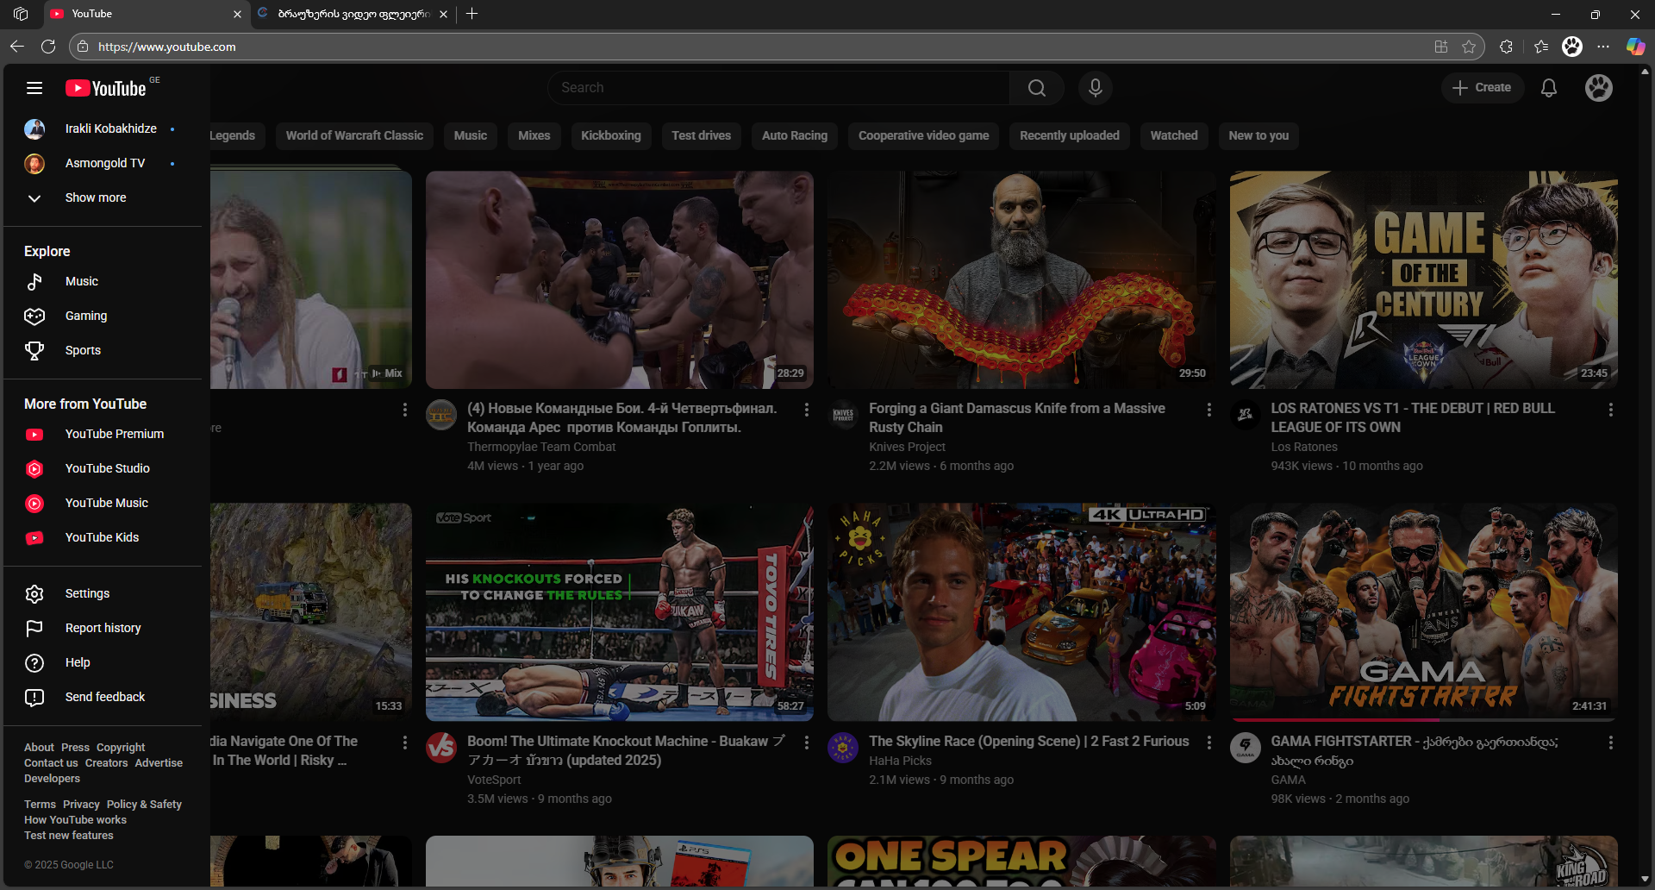The width and height of the screenshot is (1655, 890).
Task: Open Knives Project channel link
Action: coord(907,447)
